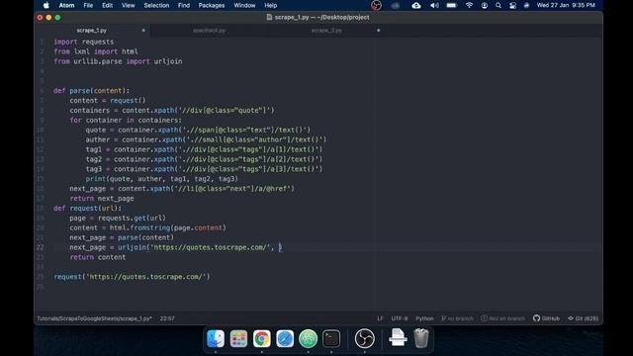Click line 1 'import requests'
This screenshot has height=356, width=633.
pos(83,42)
